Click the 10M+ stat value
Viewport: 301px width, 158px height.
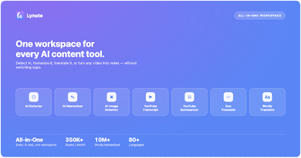[x=102, y=140]
